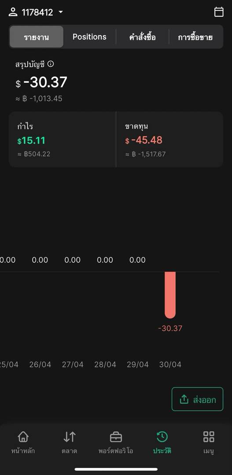Go to หน้าหลัก home icon

tap(23, 437)
